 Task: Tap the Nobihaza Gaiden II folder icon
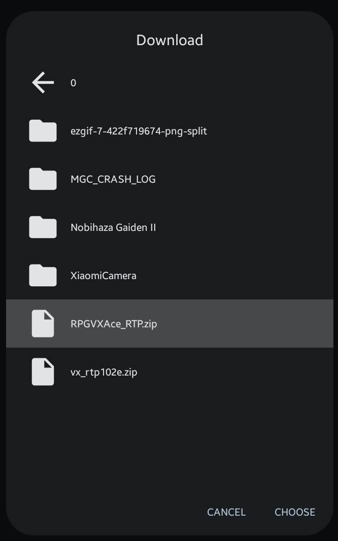(x=43, y=227)
